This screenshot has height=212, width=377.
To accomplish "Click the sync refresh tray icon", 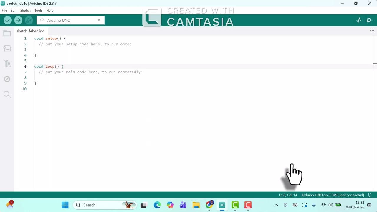I will point(305,205).
